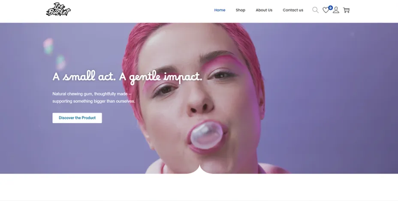
Task: Click the blank white section below the banner
Action: (x=199, y=187)
